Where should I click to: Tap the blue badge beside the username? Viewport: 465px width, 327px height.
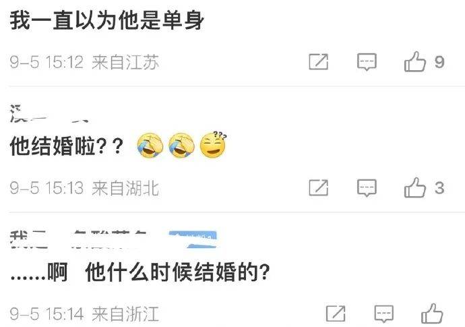[x=193, y=239]
